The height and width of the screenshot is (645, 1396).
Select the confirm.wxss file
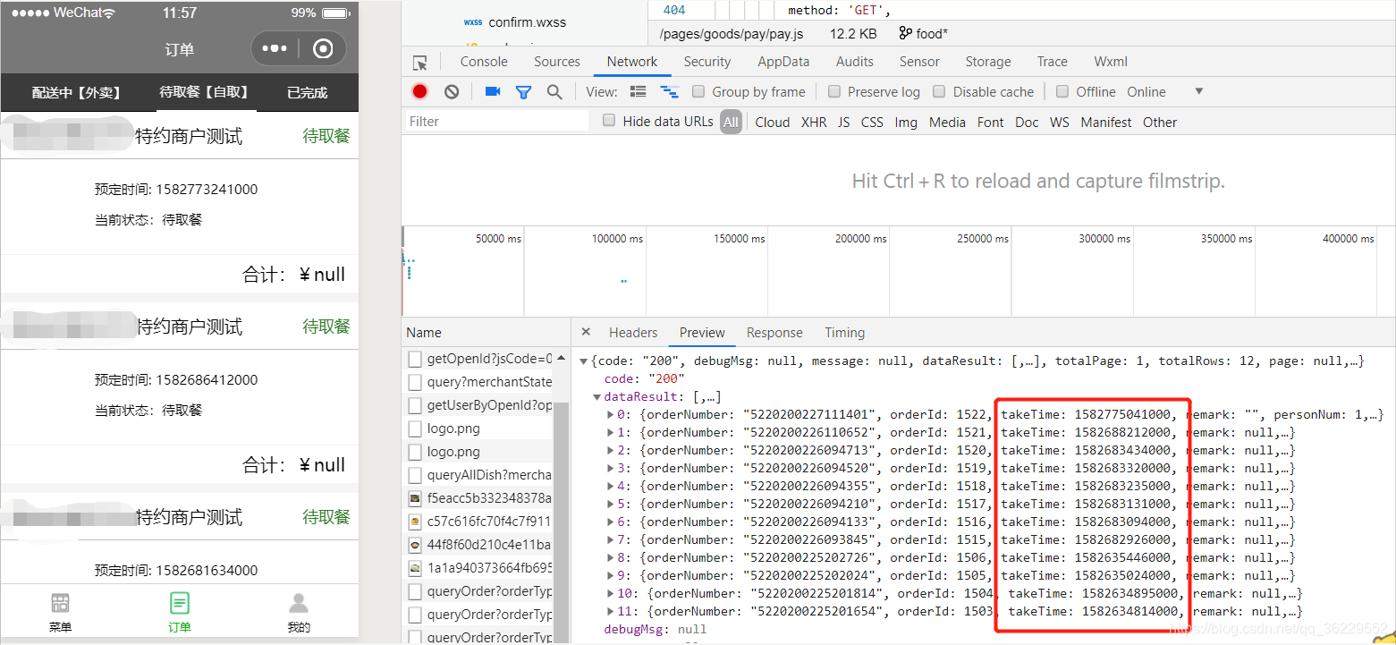(527, 22)
